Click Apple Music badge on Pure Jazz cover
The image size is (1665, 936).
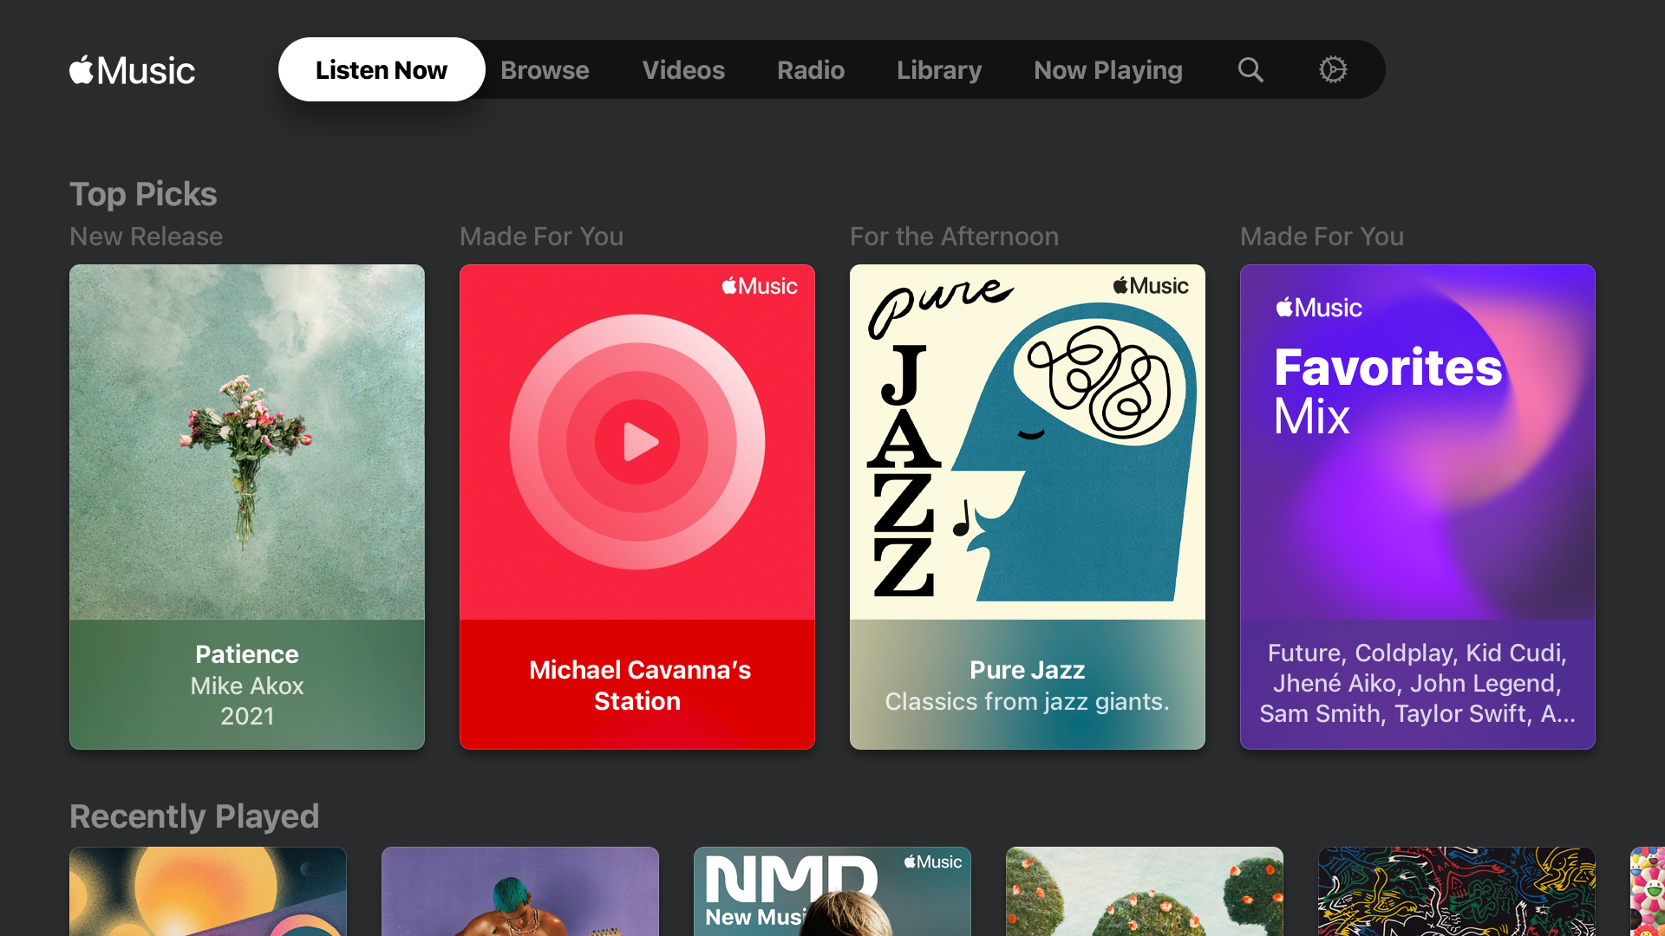[x=1151, y=286]
